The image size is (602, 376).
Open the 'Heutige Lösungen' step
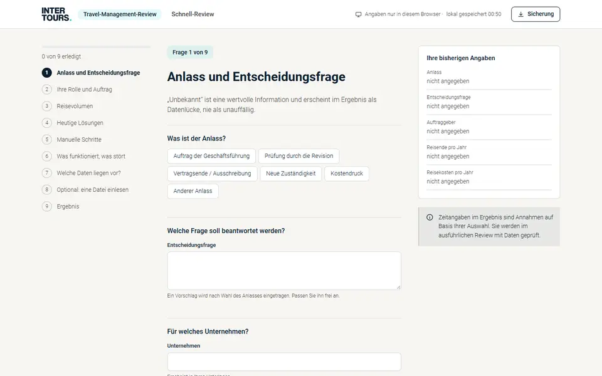point(80,123)
